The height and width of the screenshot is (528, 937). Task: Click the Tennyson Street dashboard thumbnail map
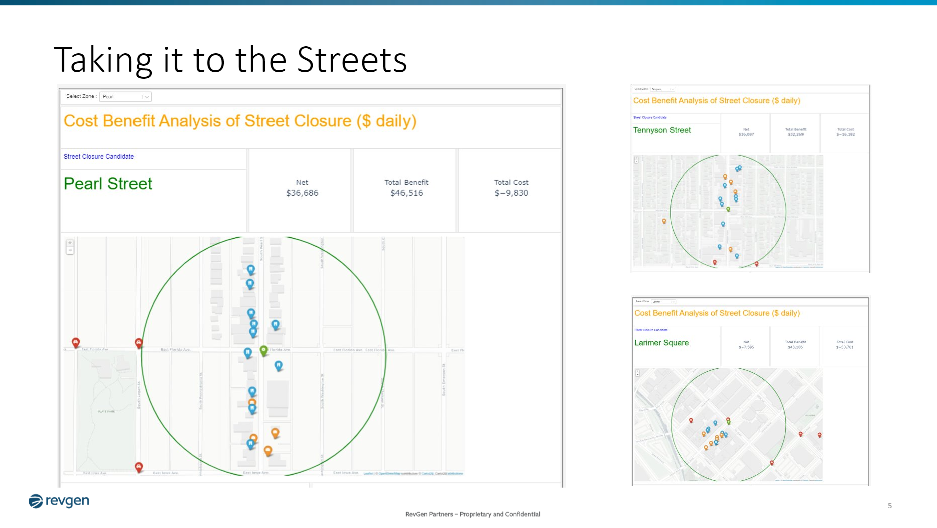click(x=728, y=212)
